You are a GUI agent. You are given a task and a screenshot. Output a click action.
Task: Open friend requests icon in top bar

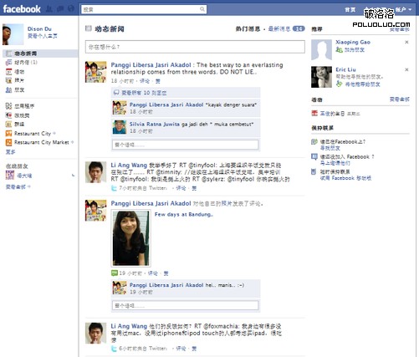49,9
